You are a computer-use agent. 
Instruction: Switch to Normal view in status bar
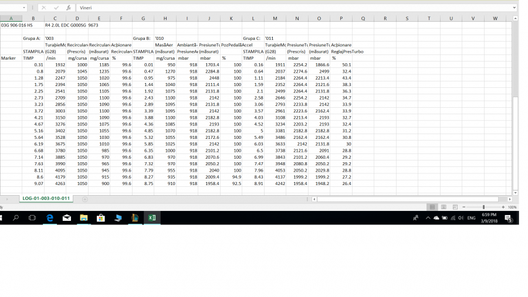(x=432, y=207)
